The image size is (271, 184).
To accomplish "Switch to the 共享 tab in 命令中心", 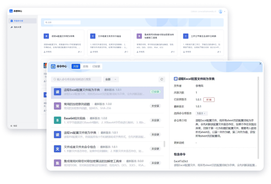I will coord(76,67).
